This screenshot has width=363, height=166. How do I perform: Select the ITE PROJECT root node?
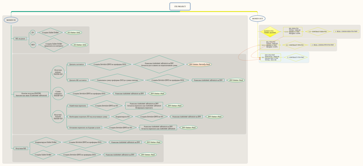click(x=180, y=7)
